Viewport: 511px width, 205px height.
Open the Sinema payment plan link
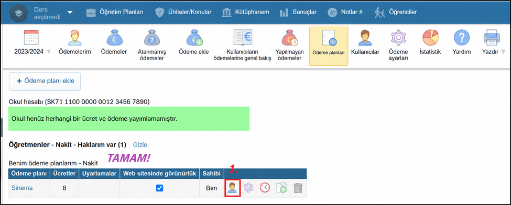click(x=22, y=188)
